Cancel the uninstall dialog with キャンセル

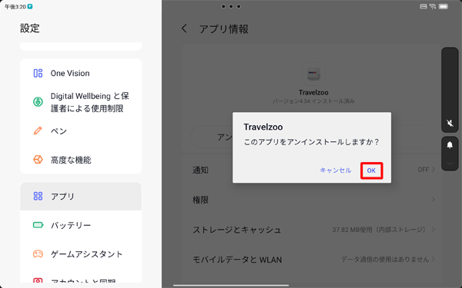(335, 170)
